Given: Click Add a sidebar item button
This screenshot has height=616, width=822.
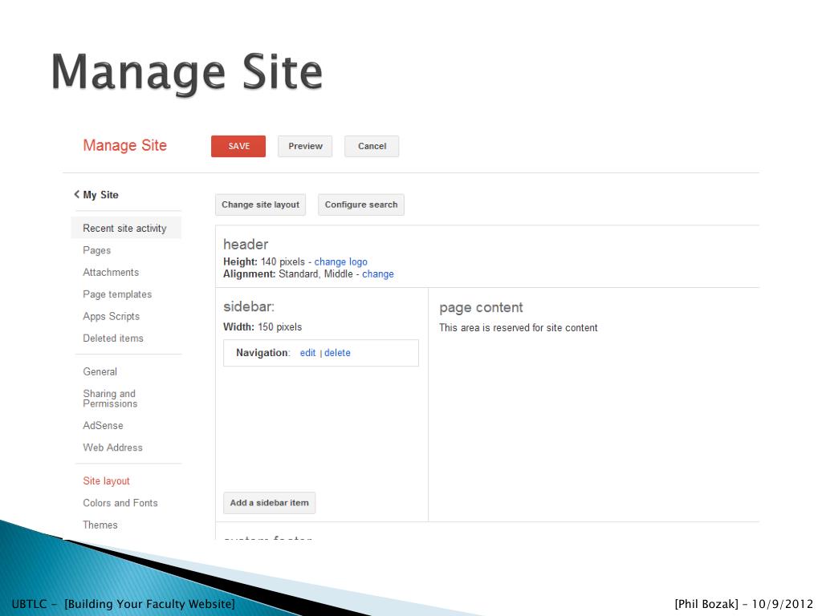Looking at the screenshot, I should coord(270,503).
